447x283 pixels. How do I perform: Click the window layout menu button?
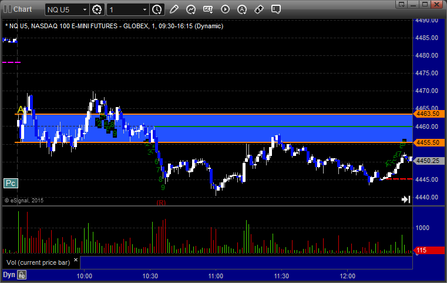(x=402, y=4)
